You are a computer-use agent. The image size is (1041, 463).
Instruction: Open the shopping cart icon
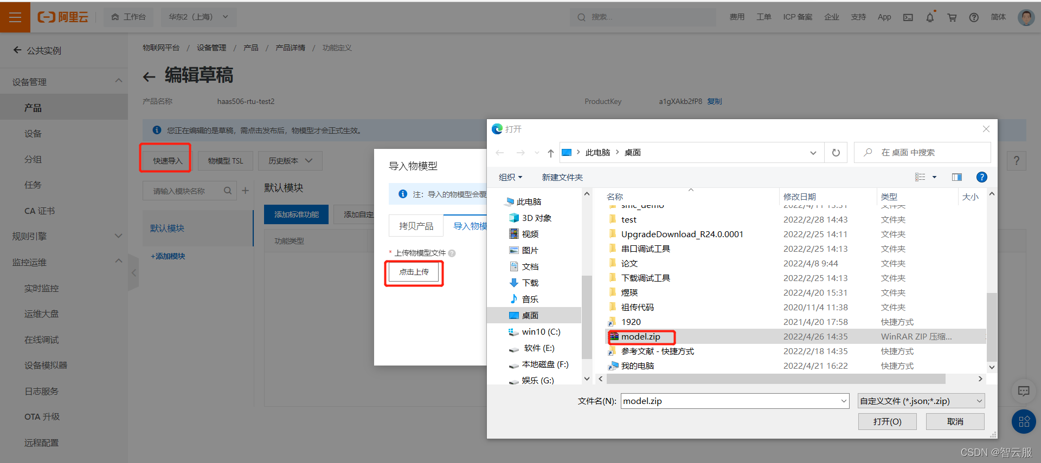click(952, 17)
